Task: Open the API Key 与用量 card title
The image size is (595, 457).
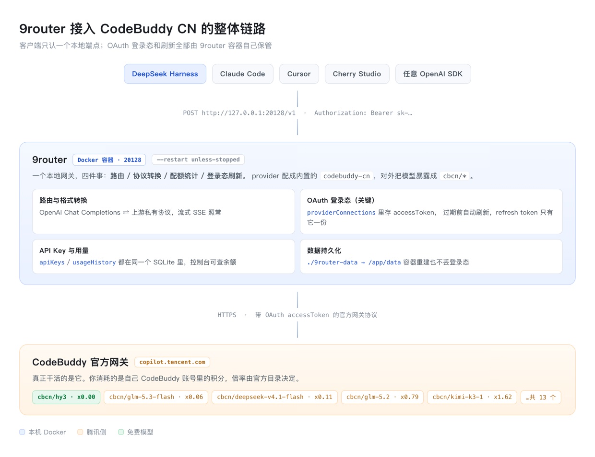Action: [64, 251]
